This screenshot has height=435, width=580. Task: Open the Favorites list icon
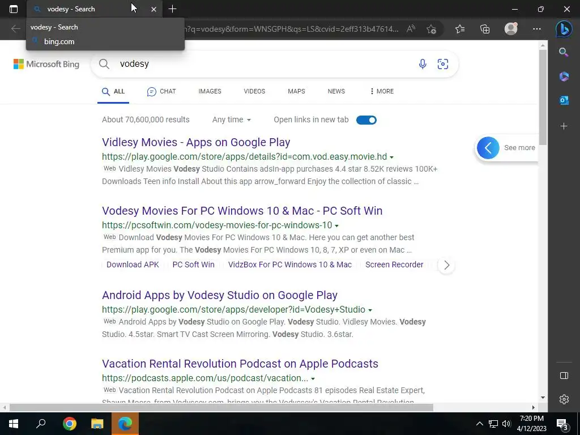coord(460,29)
